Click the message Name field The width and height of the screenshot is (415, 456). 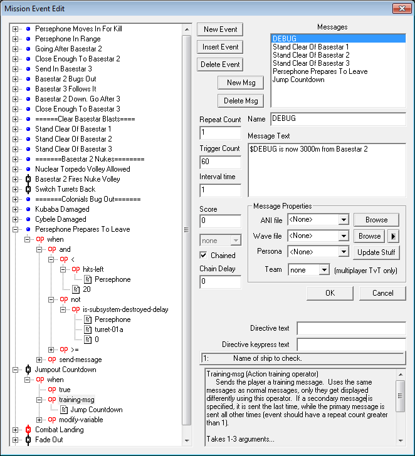(338, 118)
